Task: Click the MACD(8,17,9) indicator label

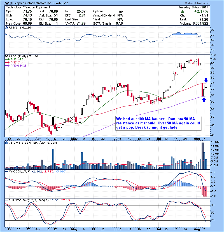Action: [x=19, y=172]
